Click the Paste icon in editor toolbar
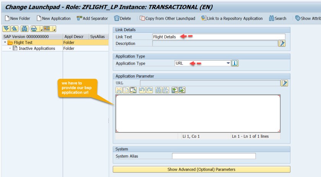This screenshot has height=177, width=321. pyautogui.click(x=133, y=90)
